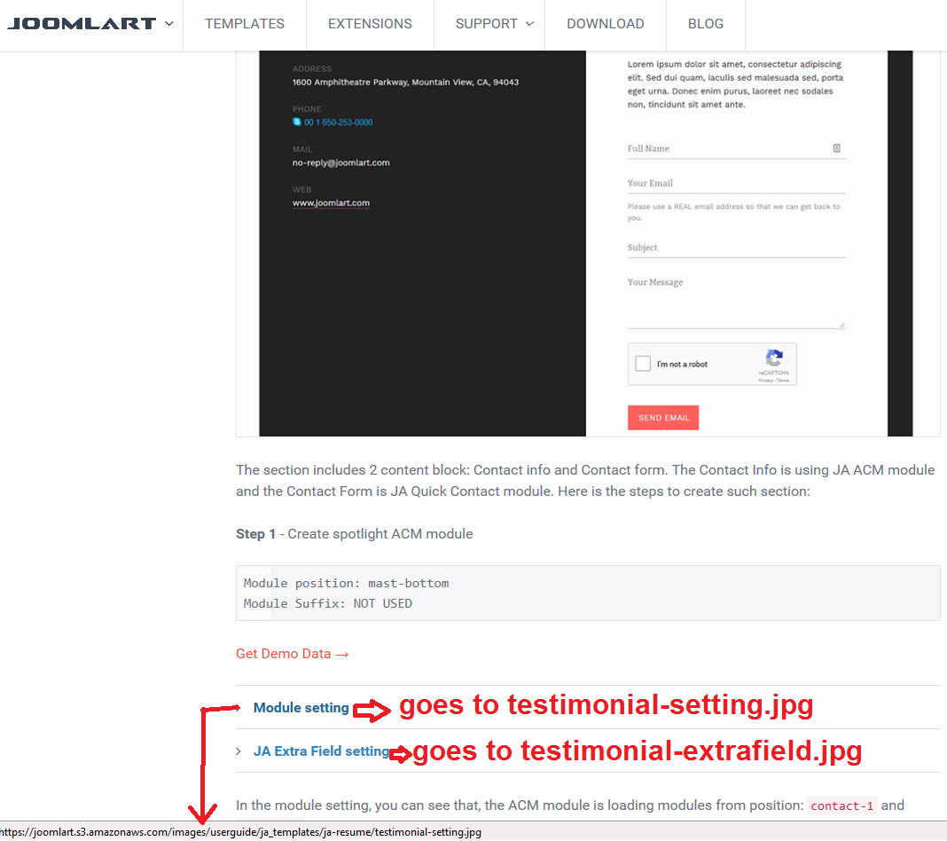Click the Subject field in screenshot
This screenshot has height=841, width=947.
[736, 248]
